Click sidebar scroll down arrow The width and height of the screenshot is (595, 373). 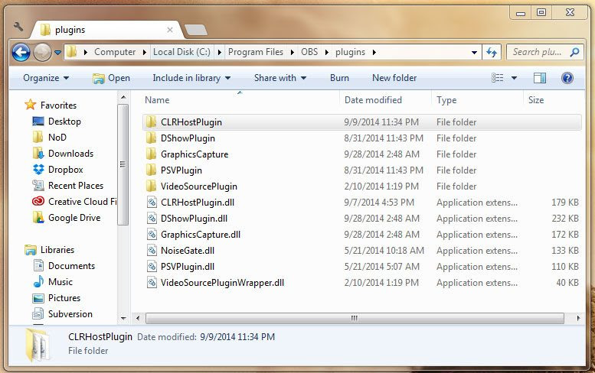123,319
